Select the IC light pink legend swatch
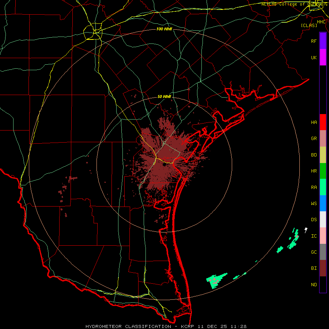This screenshot has height=329, width=329. (323, 236)
